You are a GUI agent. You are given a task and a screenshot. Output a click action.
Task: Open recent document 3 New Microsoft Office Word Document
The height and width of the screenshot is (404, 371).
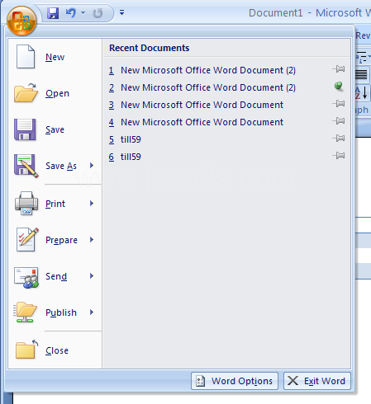[x=196, y=105]
